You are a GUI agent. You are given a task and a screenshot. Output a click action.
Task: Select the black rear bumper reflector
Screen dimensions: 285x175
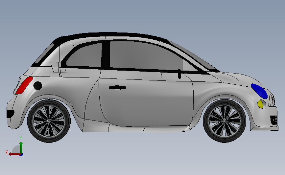[10, 114]
